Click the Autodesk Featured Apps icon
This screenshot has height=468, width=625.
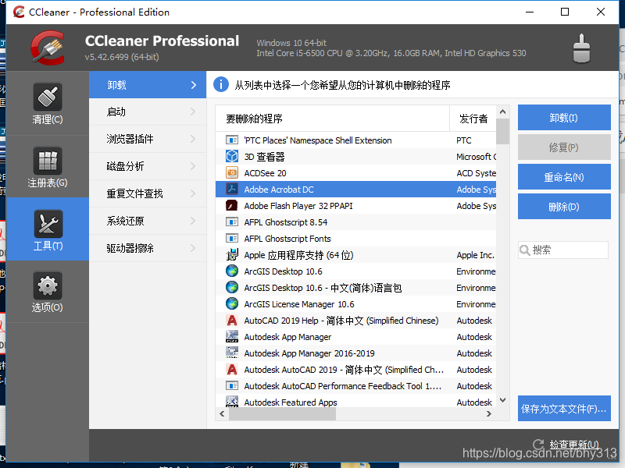point(232,401)
